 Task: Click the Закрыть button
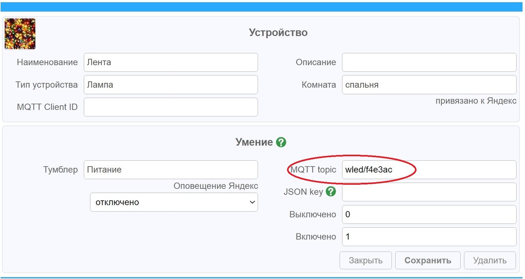(x=365, y=260)
